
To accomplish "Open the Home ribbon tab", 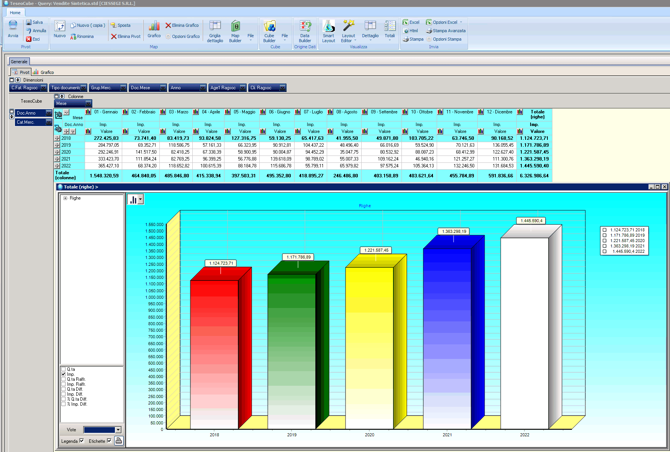I will pyautogui.click(x=15, y=13).
